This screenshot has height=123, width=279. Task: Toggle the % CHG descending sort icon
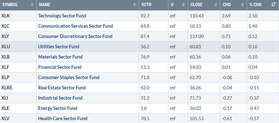tap(274, 5)
